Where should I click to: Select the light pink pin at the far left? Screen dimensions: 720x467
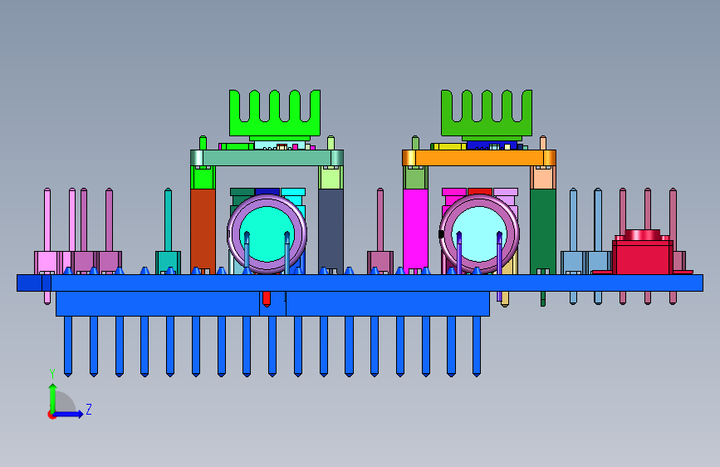47,219
